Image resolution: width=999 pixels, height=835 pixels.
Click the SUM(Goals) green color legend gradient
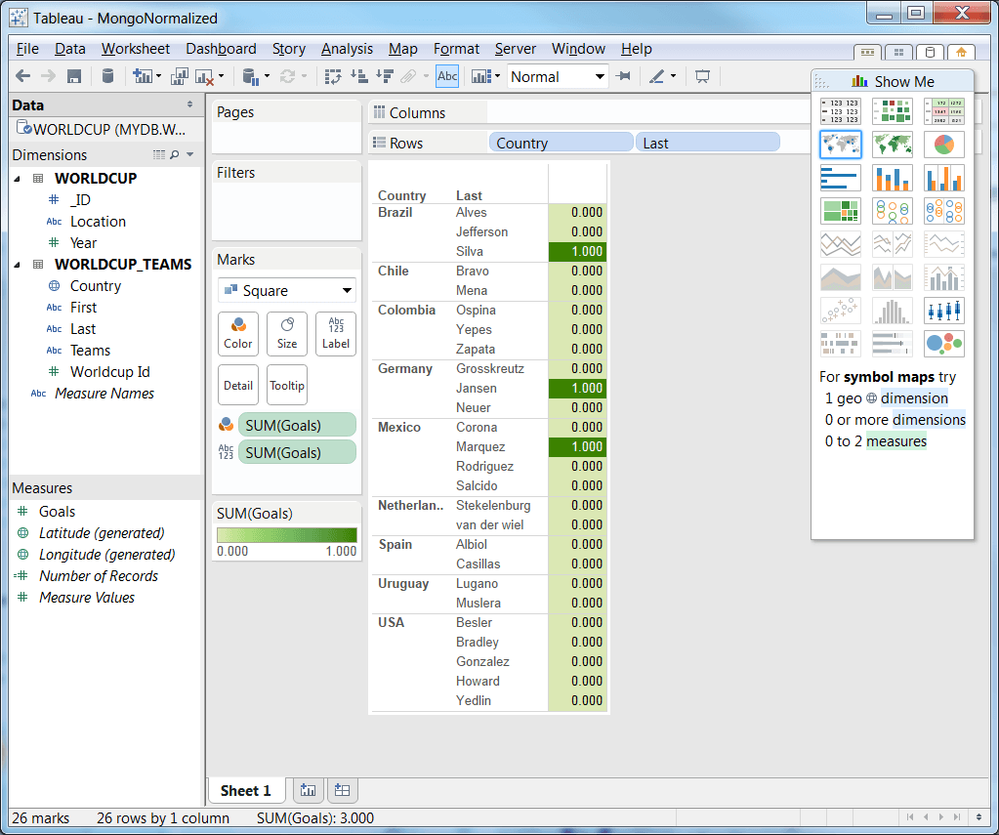point(286,534)
